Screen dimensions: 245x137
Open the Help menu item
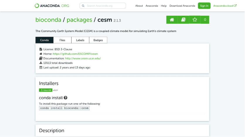[164, 6]
